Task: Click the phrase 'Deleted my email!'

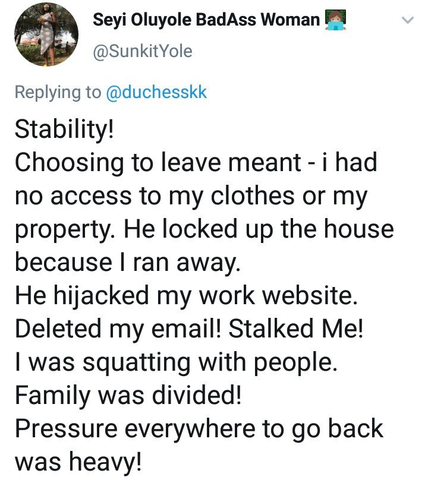Action: point(118,329)
